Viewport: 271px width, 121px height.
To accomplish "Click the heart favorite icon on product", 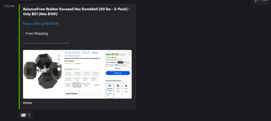I will (x=59, y=60).
